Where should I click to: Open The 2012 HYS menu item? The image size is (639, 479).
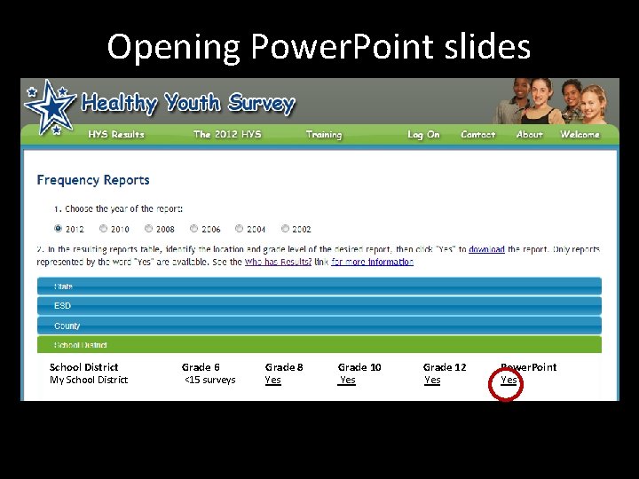(227, 135)
